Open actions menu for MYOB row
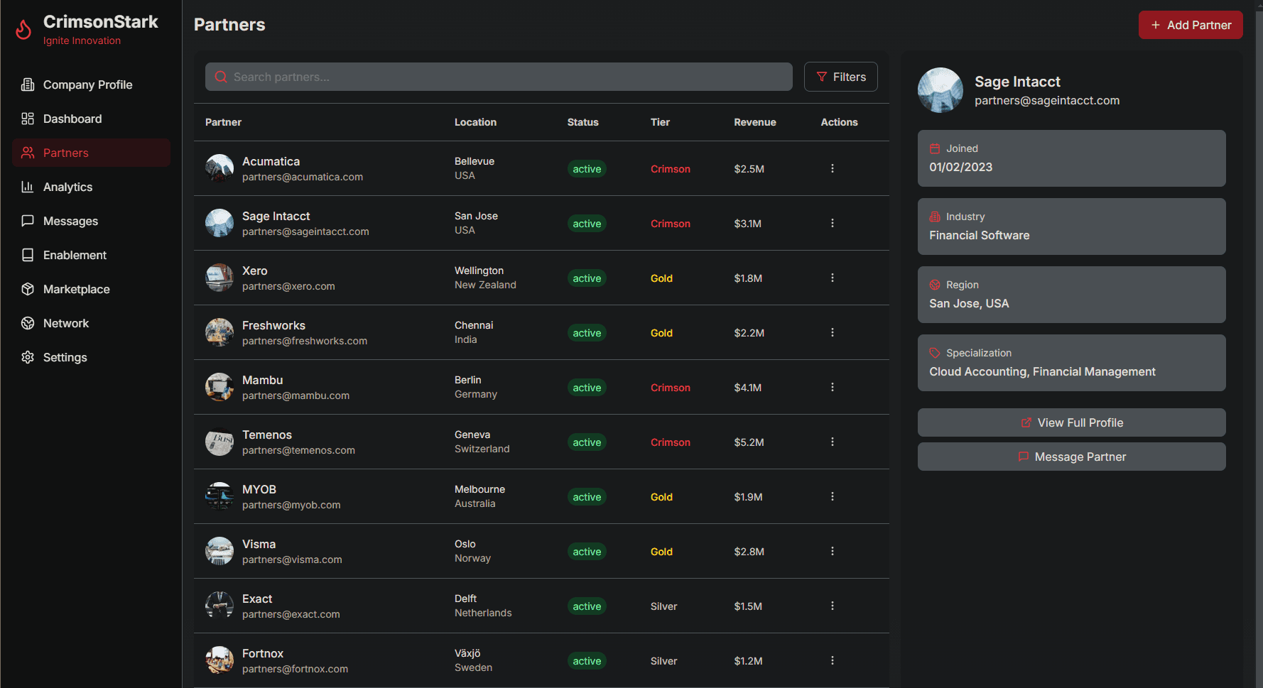Image resolution: width=1263 pixels, height=688 pixels. (833, 496)
